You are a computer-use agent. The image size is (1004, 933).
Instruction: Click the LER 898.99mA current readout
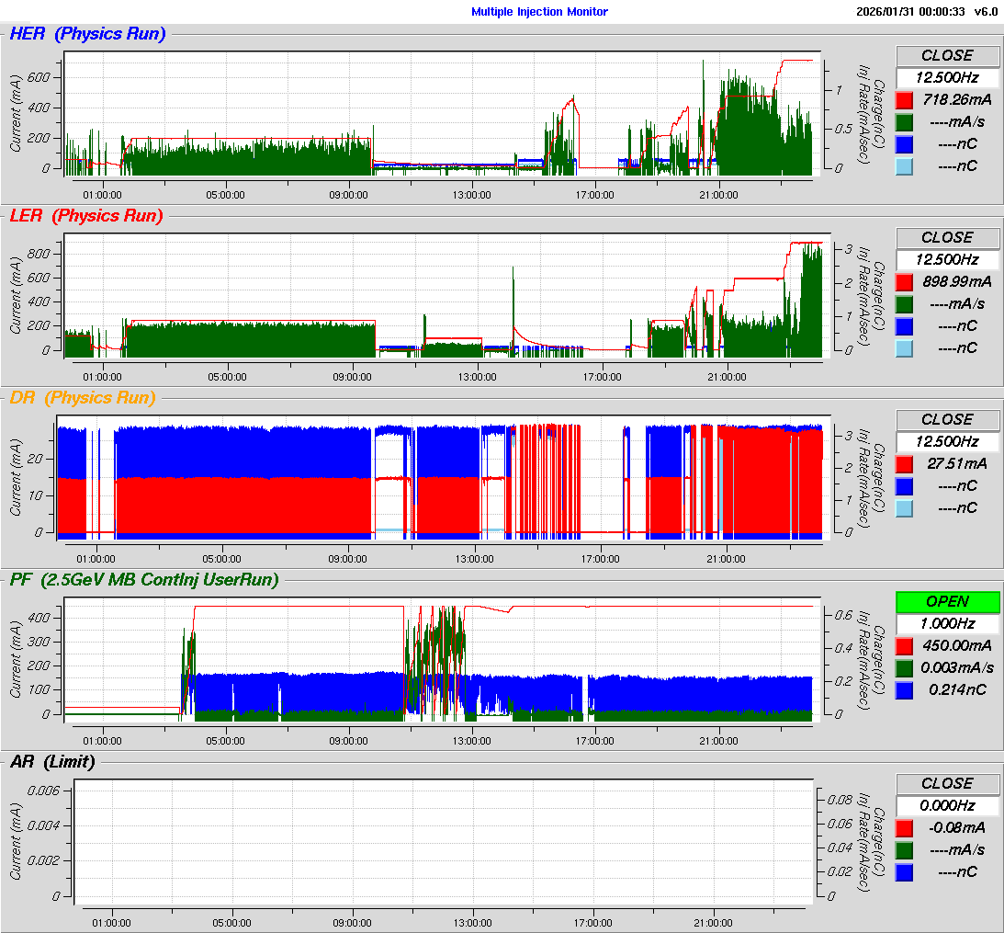[x=956, y=281]
